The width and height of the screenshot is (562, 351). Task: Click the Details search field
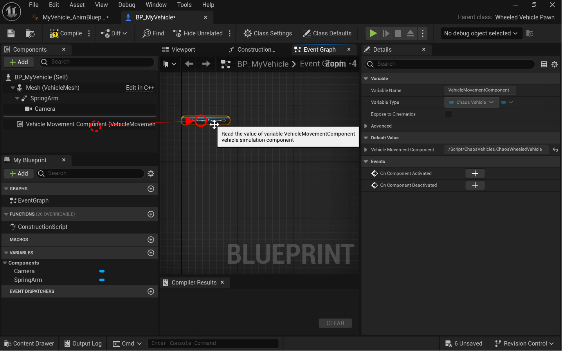point(450,64)
